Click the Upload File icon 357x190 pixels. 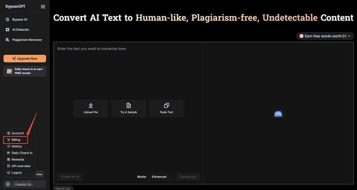(91, 106)
